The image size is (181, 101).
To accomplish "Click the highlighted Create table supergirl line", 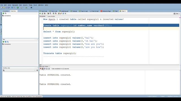I will click(x=111, y=26).
